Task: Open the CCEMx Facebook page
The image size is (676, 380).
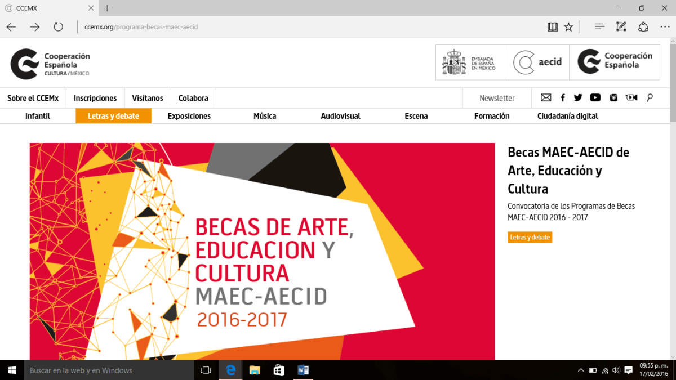Action: [x=562, y=98]
